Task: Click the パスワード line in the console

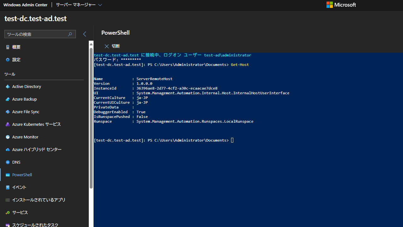Action: [117, 60]
